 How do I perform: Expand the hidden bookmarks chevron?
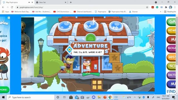point(160,12)
